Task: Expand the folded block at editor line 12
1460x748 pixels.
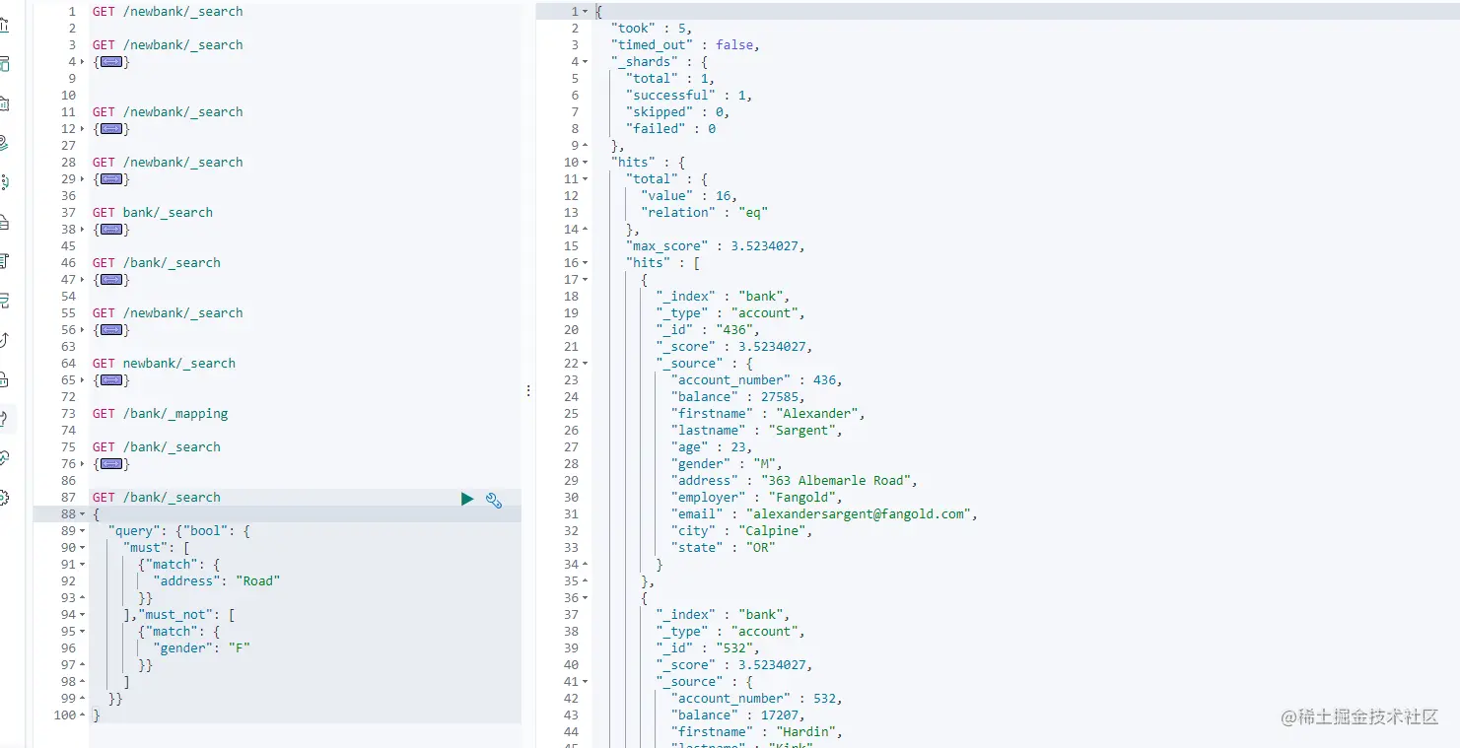Action: tap(83, 129)
